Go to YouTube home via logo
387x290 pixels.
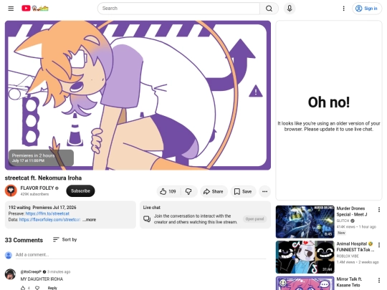tap(35, 9)
